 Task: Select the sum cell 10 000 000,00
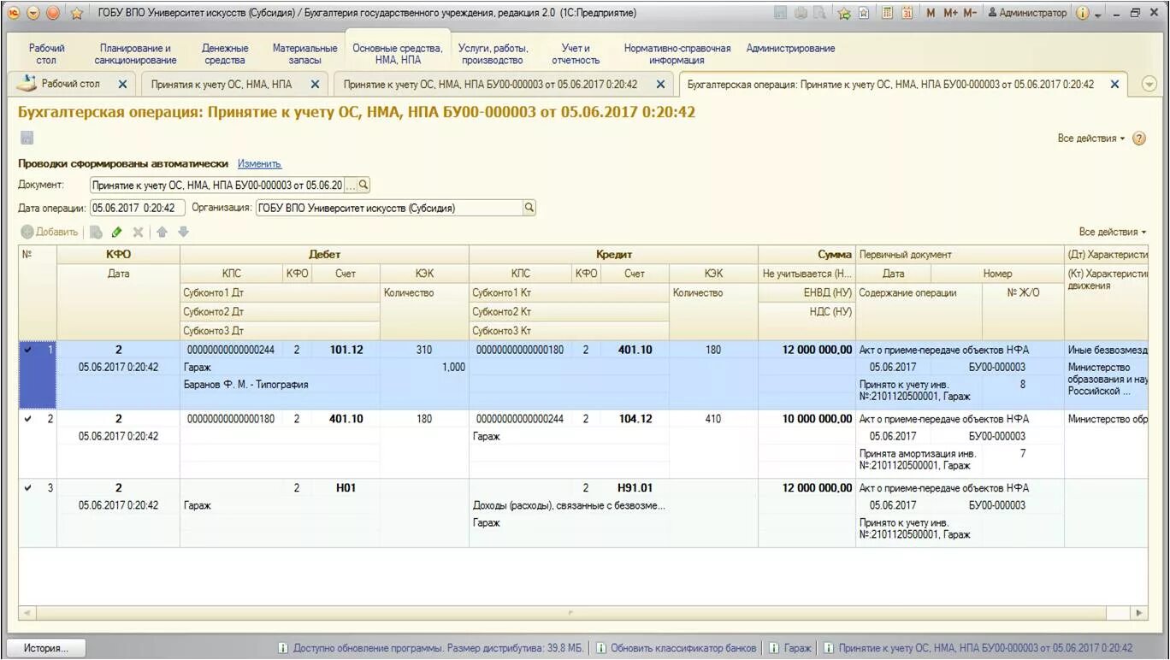pos(807,419)
